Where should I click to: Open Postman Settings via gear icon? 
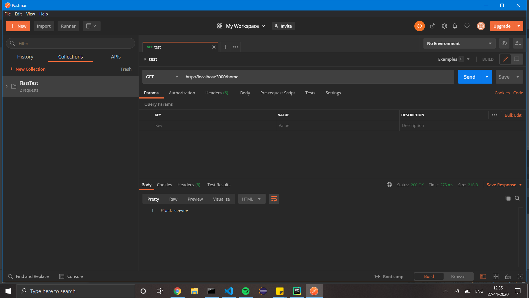coord(444,26)
